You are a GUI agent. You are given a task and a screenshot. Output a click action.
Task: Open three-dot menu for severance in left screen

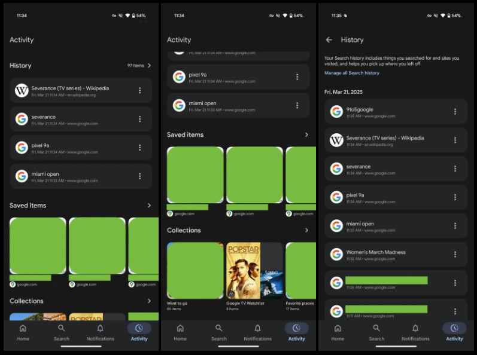[x=140, y=119]
